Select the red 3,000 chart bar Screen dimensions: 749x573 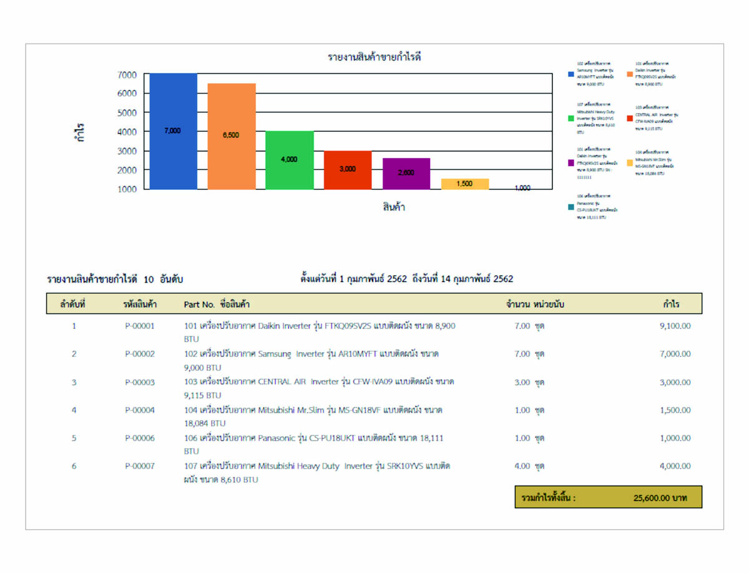coord(348,169)
